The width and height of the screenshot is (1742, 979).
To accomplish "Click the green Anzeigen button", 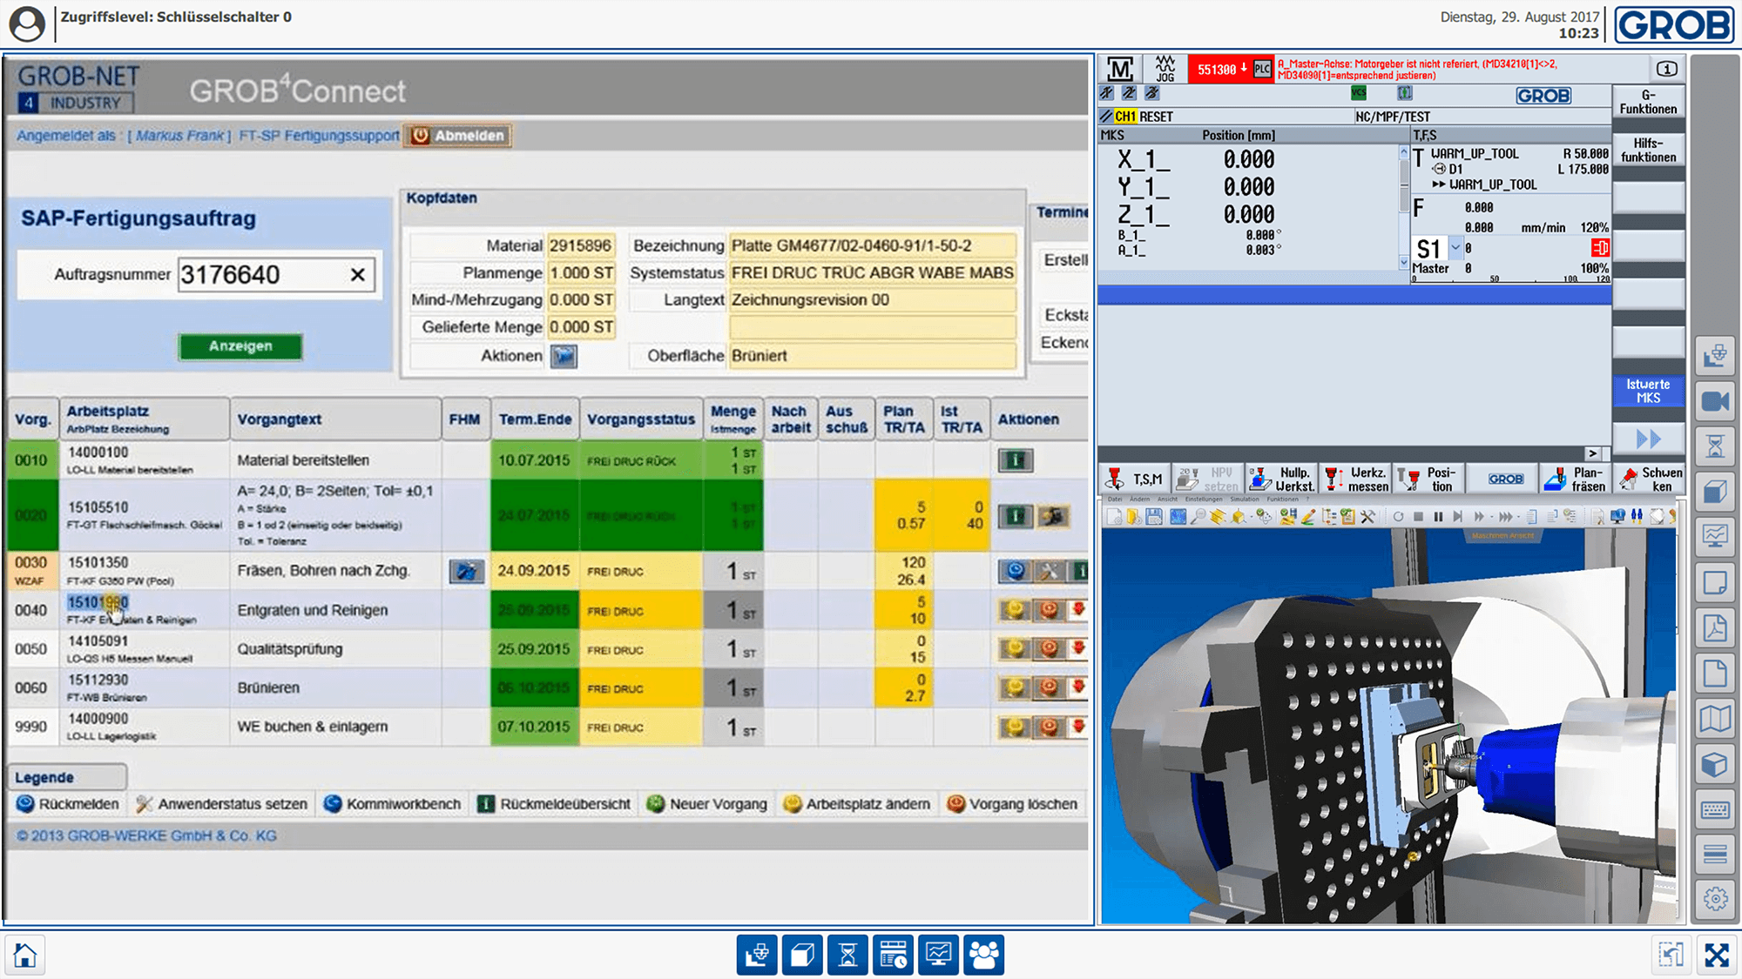I will point(240,346).
